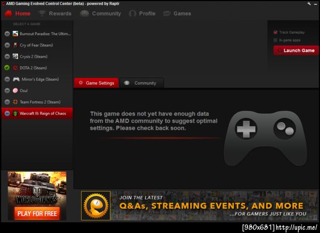This screenshot has width=320, height=233.
Task: Click the Team Fortress 2 logo icon
Action: coord(15,102)
